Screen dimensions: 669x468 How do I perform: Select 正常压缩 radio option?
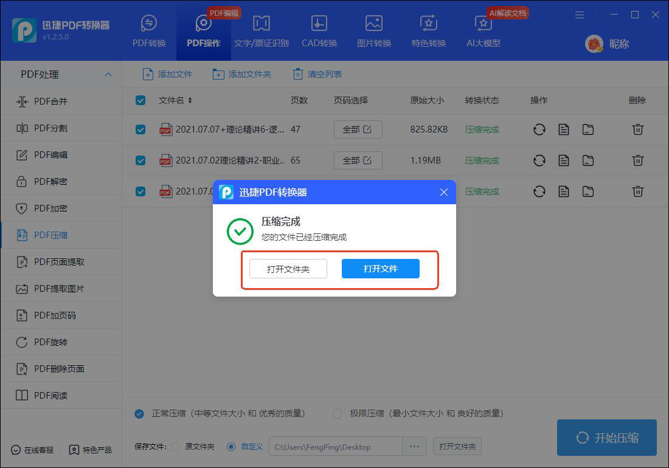(x=139, y=413)
